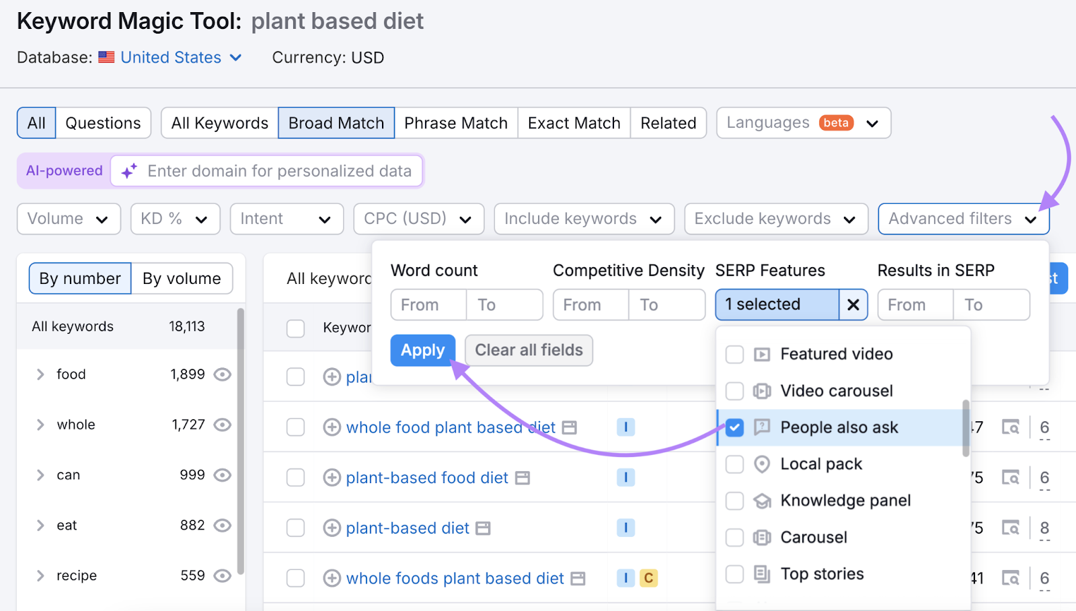1076x611 pixels.
Task: Click the SERP Features list scrollbar
Action: pyautogui.click(x=966, y=427)
